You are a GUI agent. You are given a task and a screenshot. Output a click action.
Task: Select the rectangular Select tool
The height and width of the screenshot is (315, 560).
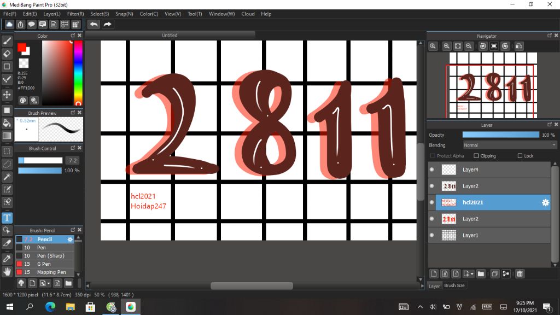point(7,151)
